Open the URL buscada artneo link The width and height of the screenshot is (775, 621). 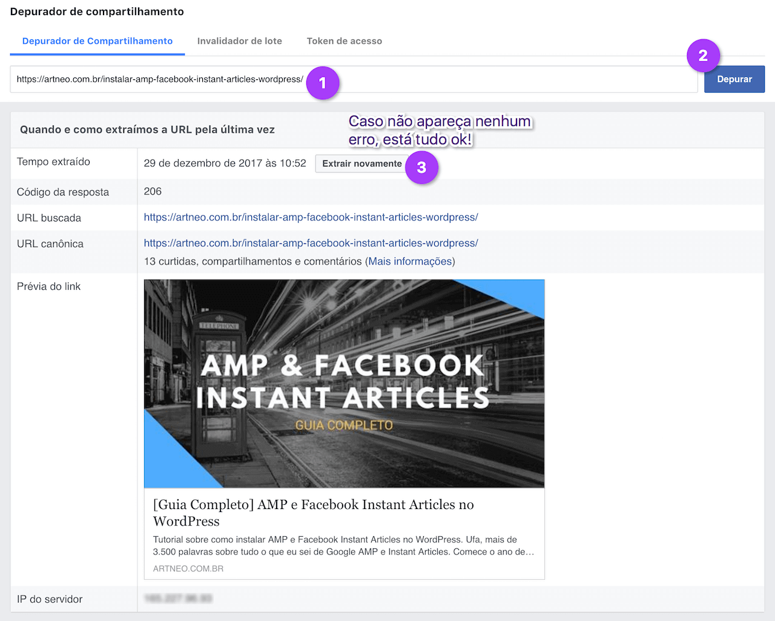311,217
